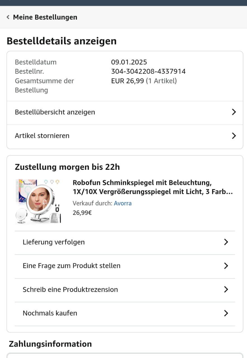Click the Zahlungsinformation section heading
Screen dimensions: 247x358
(x=50, y=344)
